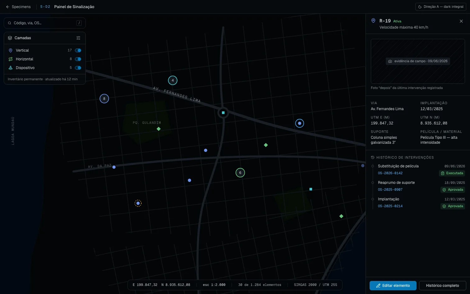Select the dashed-ring pending marker
This screenshot has height=294, width=470.
tap(138, 203)
